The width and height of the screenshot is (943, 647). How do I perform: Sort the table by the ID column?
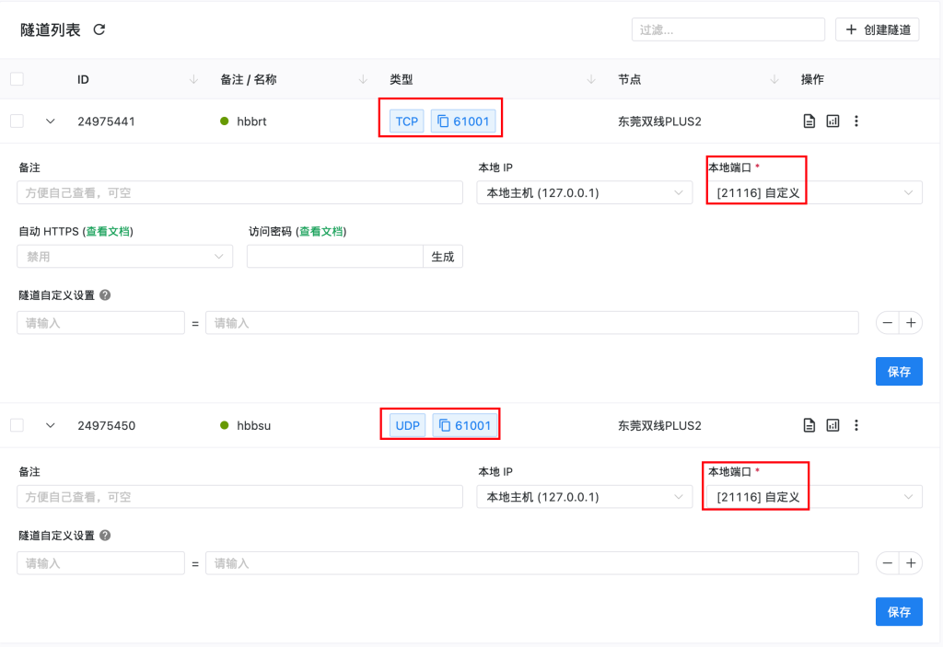click(x=193, y=80)
